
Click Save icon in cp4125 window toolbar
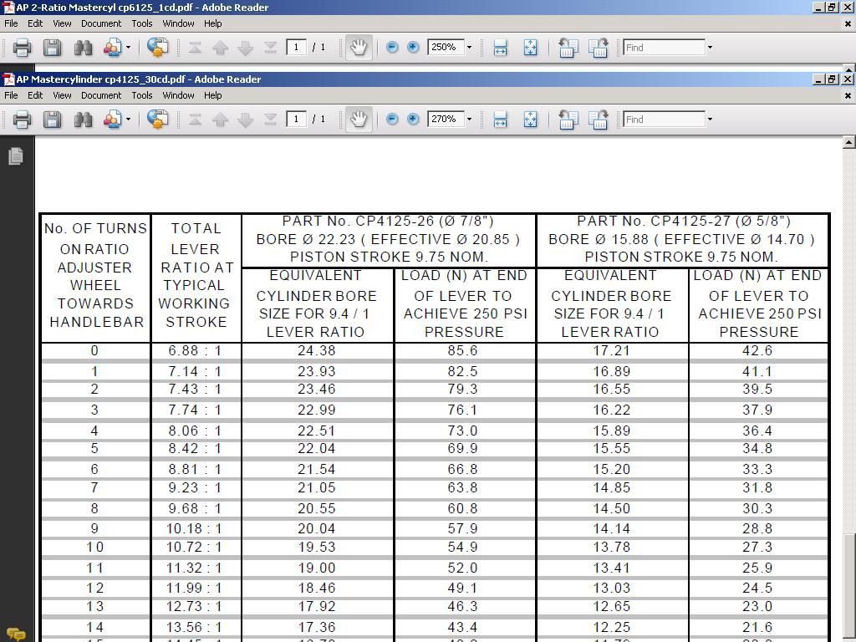coord(52,120)
